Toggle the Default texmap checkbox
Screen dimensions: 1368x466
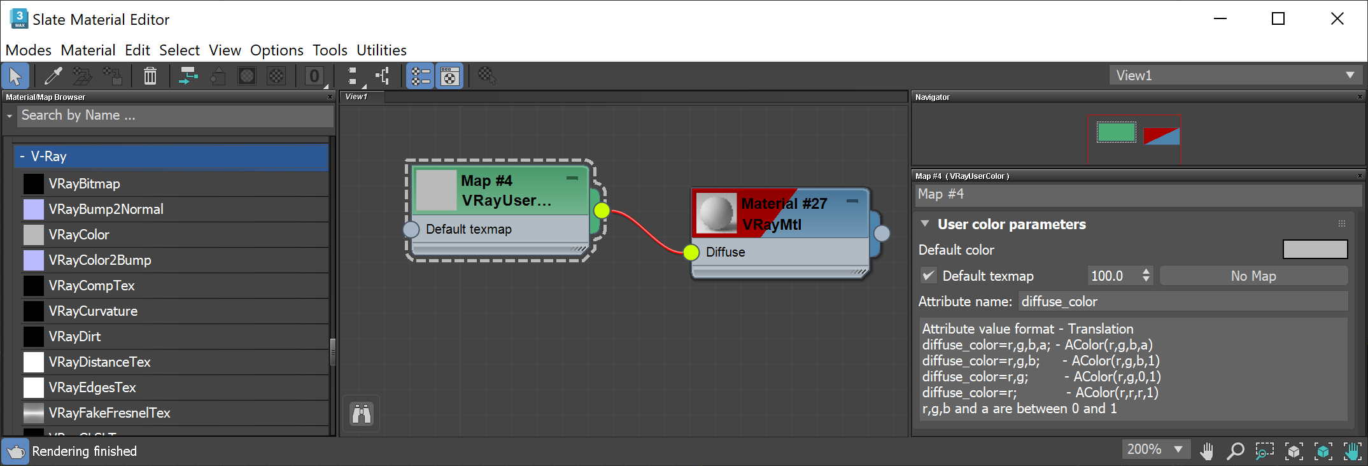[929, 276]
